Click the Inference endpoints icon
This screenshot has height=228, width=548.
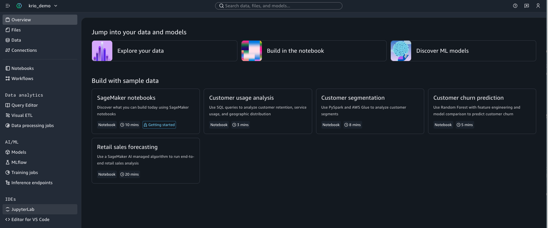pos(8,183)
